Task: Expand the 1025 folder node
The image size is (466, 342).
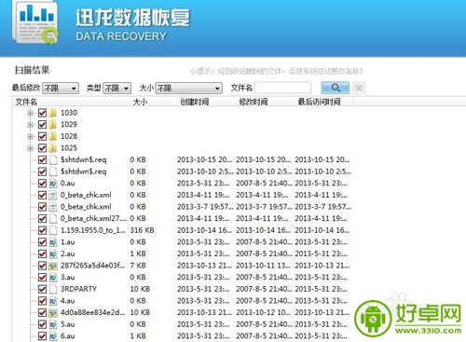Action: tap(30, 148)
